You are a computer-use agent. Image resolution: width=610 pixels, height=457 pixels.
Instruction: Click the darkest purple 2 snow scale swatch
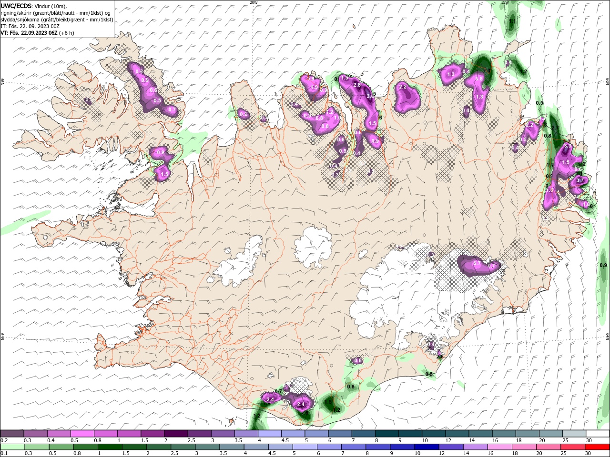(x=175, y=434)
